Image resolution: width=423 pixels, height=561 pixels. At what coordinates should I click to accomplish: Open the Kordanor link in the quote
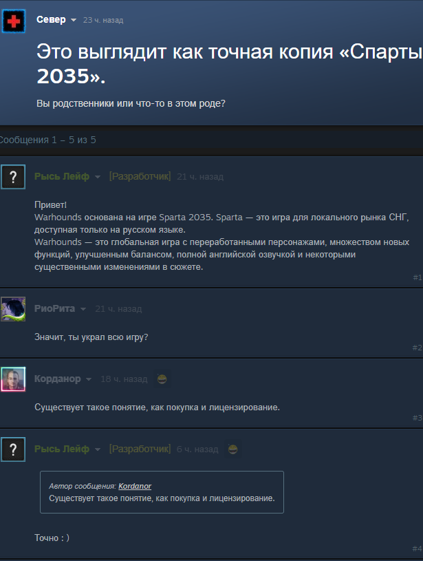[135, 486]
